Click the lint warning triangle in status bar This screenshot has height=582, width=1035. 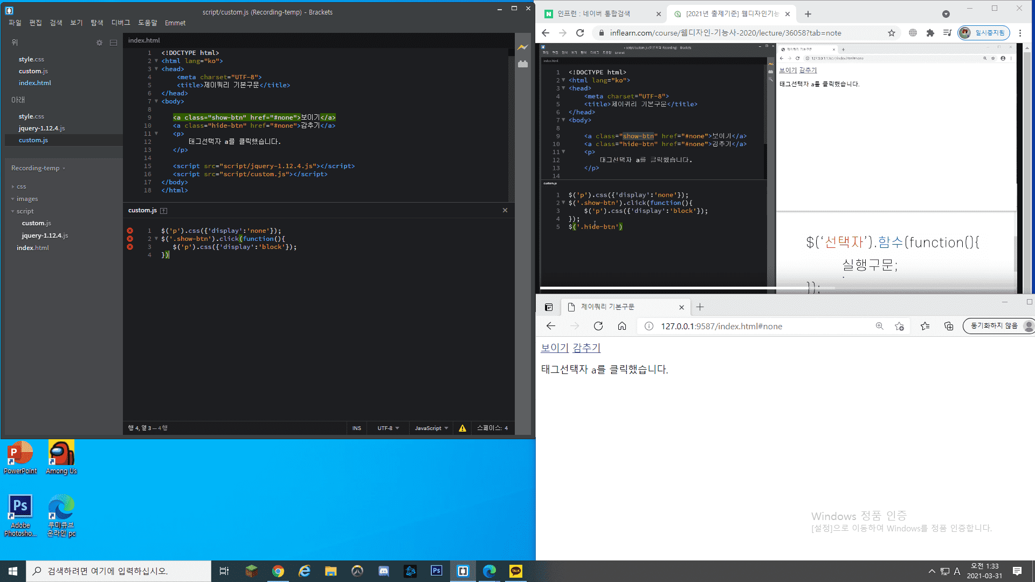pyautogui.click(x=463, y=428)
